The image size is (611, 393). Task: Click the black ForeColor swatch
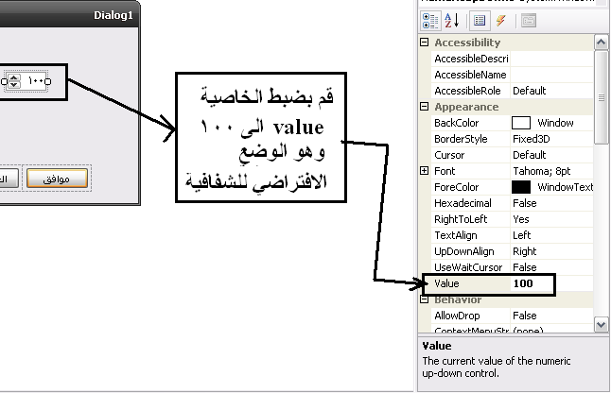click(521, 187)
